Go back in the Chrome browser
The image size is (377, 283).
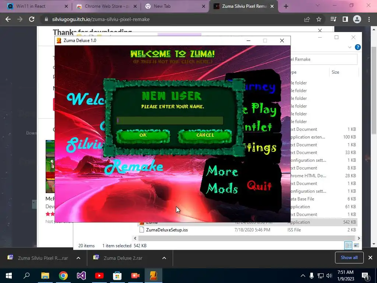[x=8, y=19]
